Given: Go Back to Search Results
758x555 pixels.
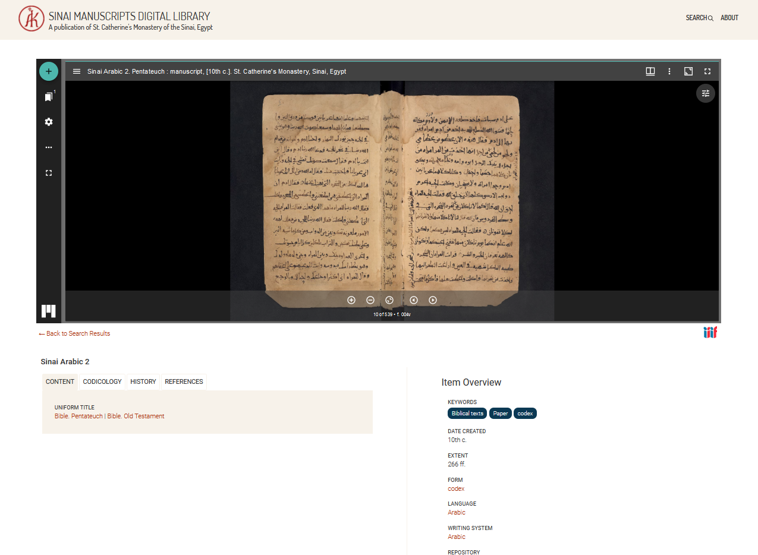Looking at the screenshot, I should [74, 333].
